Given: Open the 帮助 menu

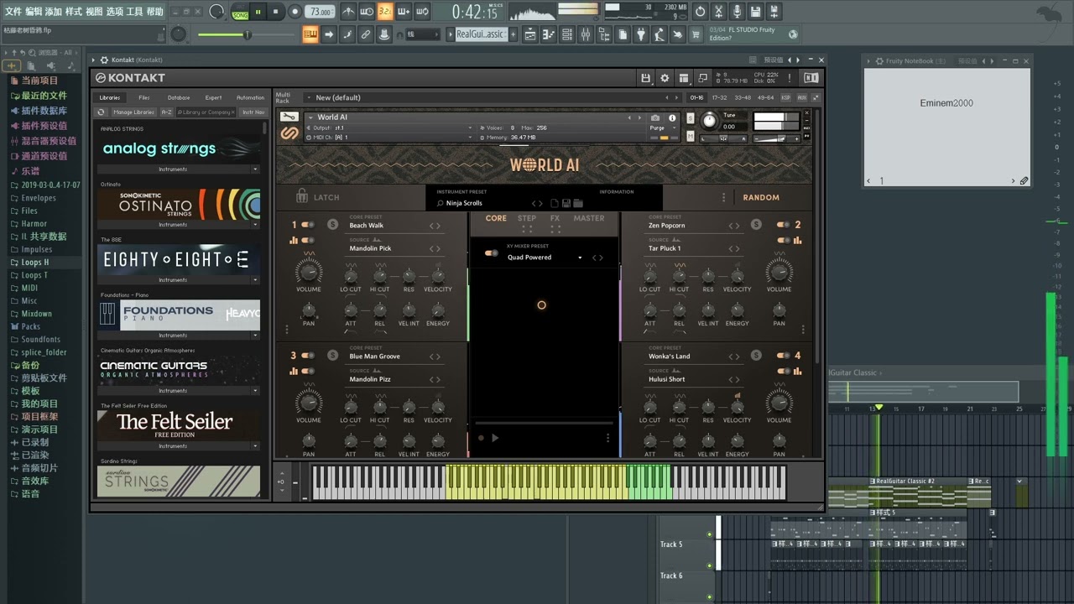Looking at the screenshot, I should pyautogui.click(x=154, y=12).
